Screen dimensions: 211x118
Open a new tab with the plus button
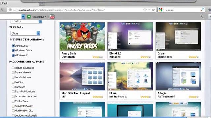pos(42,3)
